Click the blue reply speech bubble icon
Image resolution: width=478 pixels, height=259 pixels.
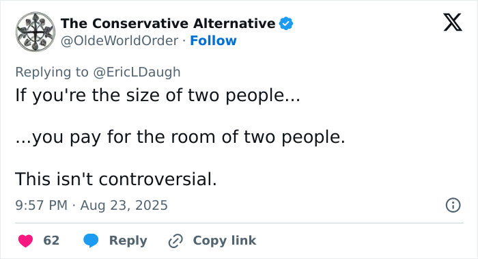coord(91,241)
